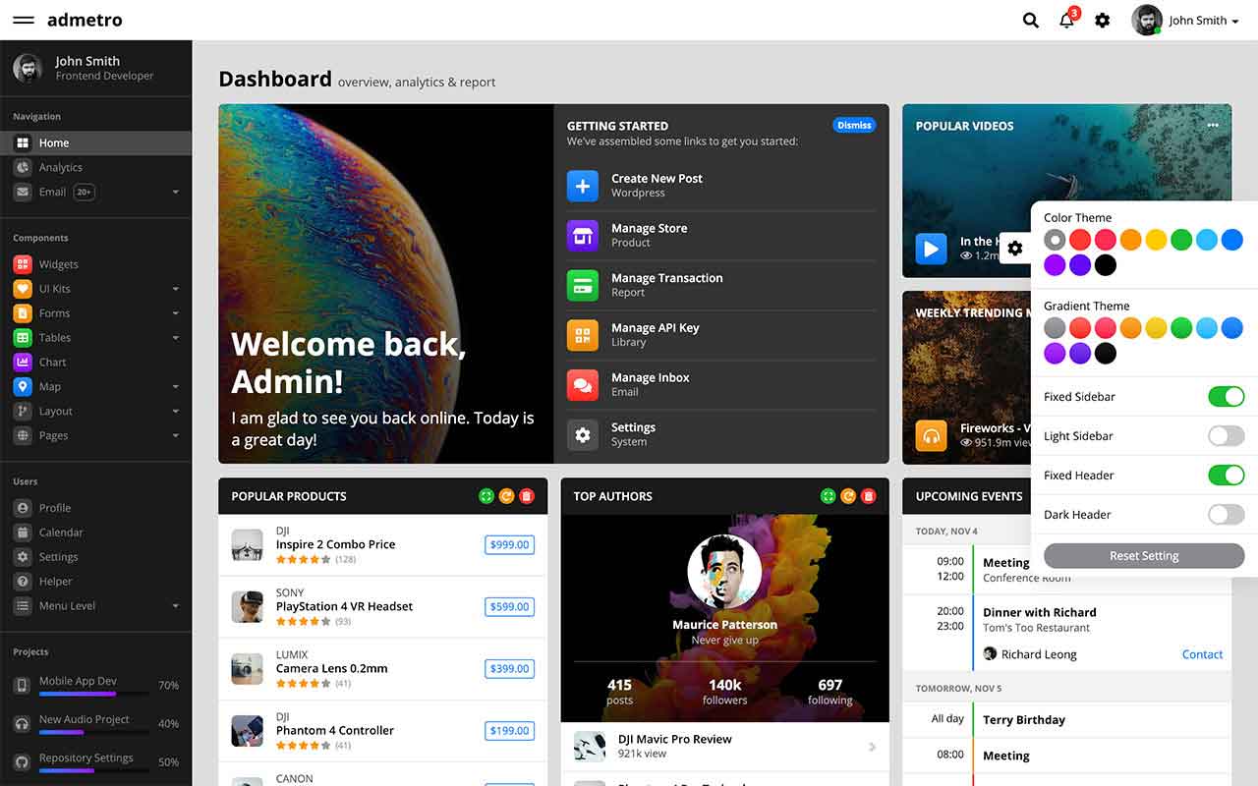Click the green expand icon on Top Authors
Screen dimensions: 1258x786
[x=828, y=496]
